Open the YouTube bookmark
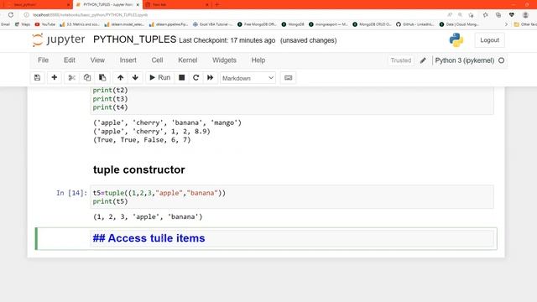This screenshot has height=302, width=537. [x=44, y=24]
